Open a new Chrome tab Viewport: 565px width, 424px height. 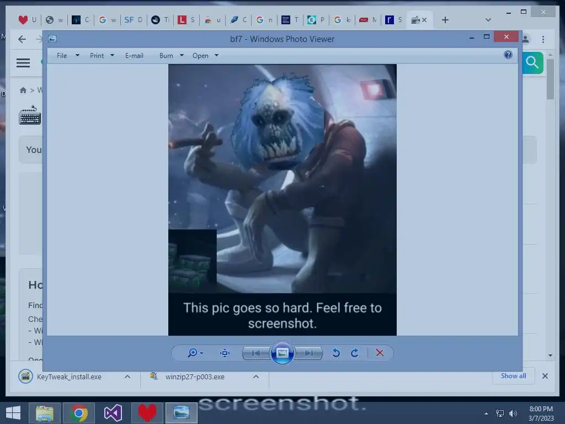445,20
